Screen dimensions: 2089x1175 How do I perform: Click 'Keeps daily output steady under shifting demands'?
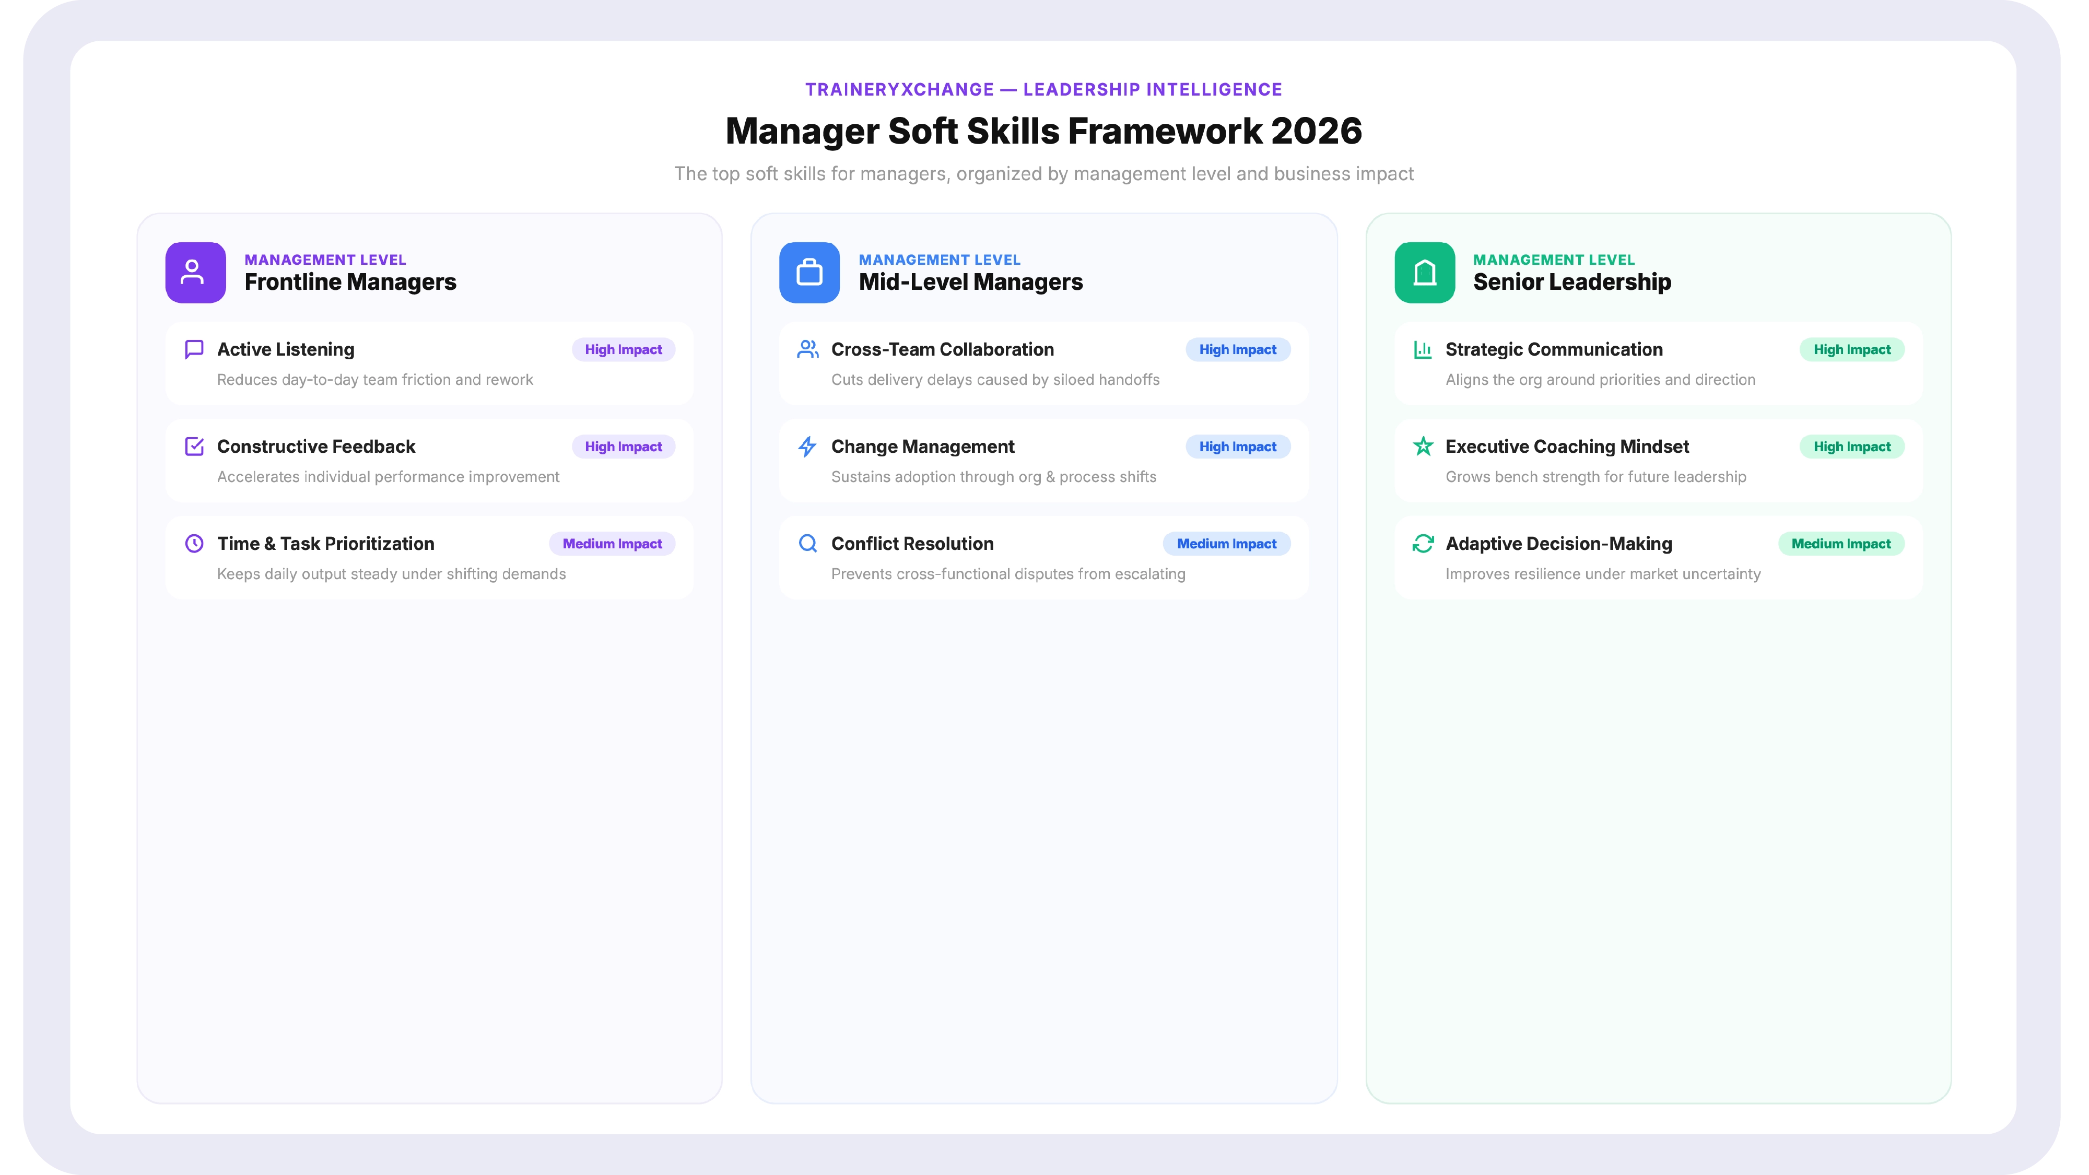[x=391, y=574]
